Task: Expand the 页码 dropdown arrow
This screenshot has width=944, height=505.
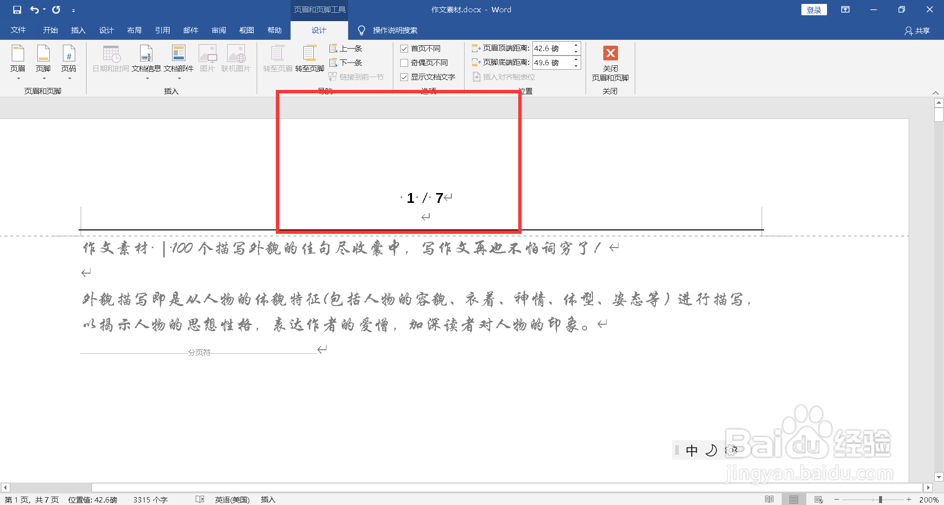Action: pyautogui.click(x=69, y=79)
